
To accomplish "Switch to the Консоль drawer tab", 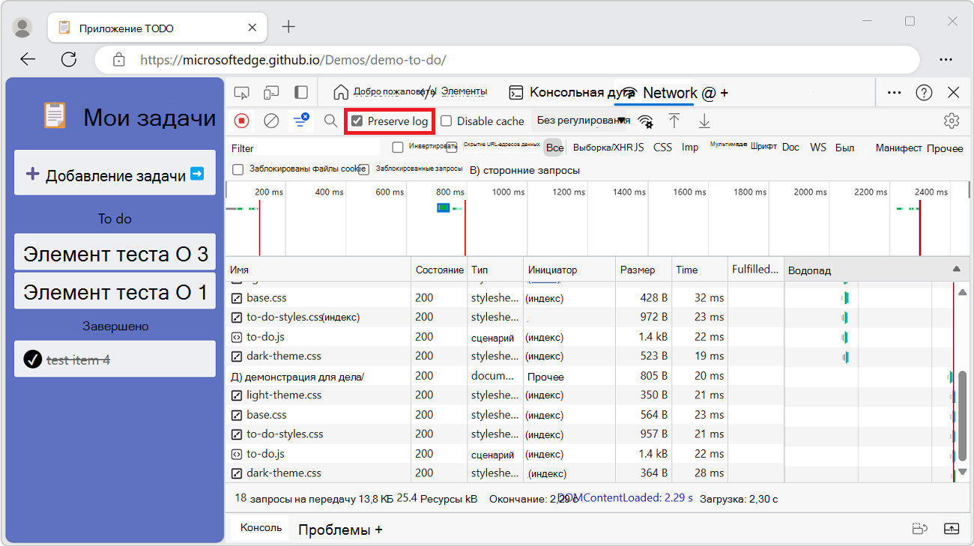I will [261, 528].
